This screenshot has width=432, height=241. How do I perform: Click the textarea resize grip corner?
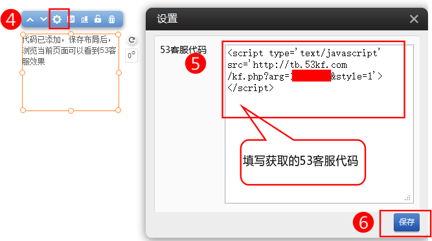pos(408,198)
